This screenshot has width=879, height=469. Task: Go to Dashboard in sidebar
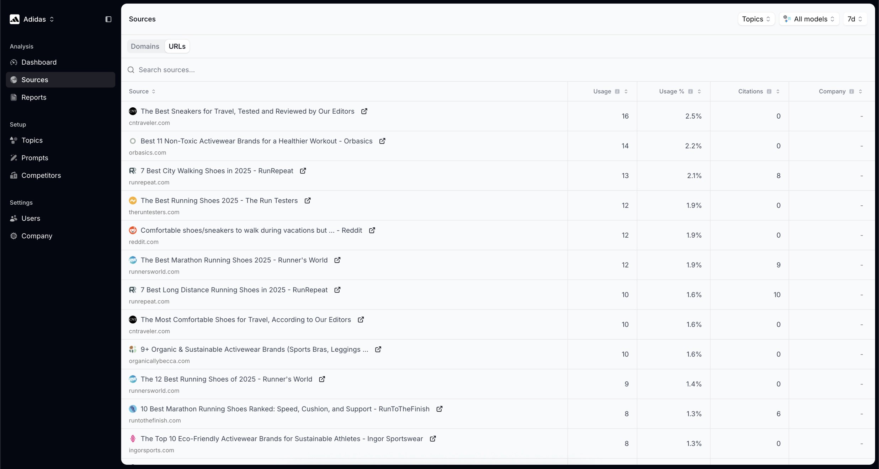point(60,63)
